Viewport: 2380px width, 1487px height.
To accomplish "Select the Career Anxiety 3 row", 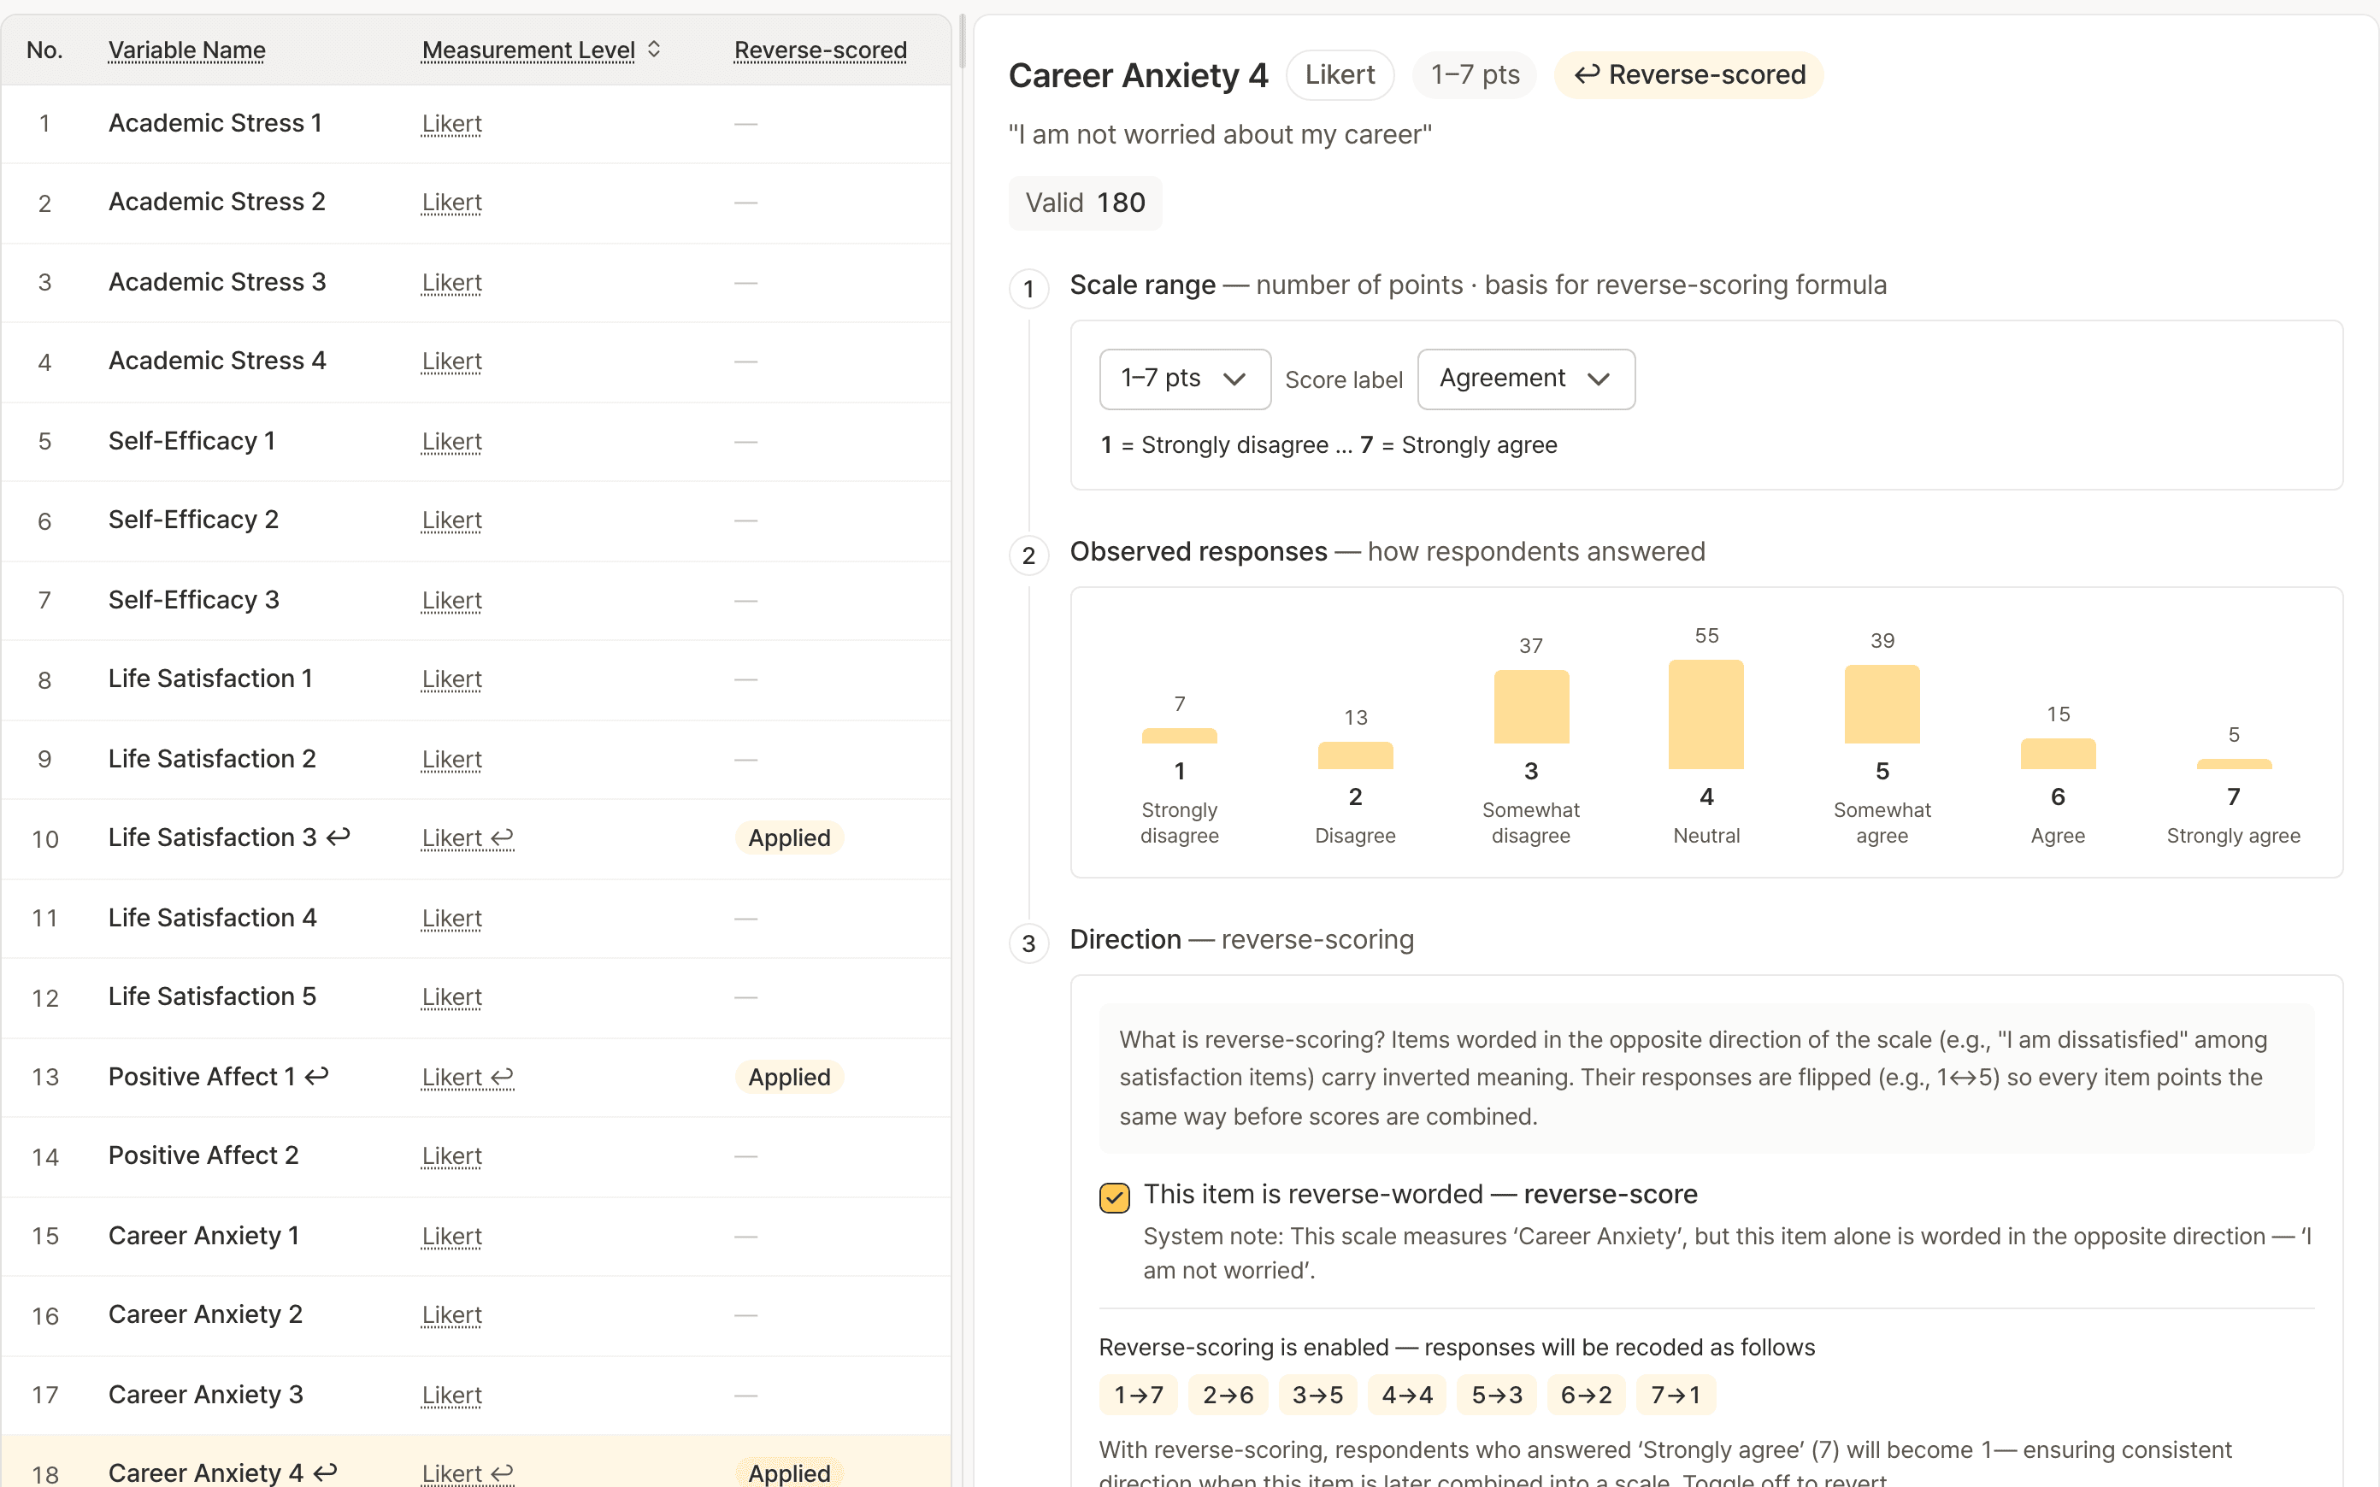I will point(476,1395).
